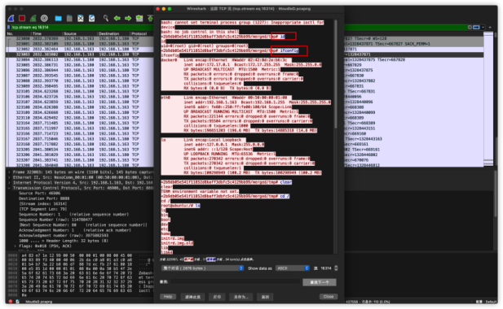Click the find text field in the stream dialog
503x309 pixels.
pyautogui.click(x=235, y=282)
